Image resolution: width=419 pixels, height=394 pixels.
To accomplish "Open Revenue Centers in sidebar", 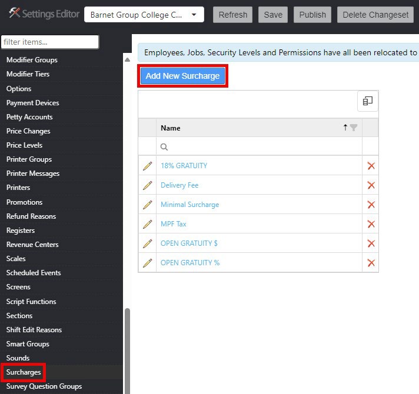I will 32,245.
